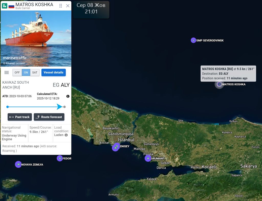
Task: Click the FEDOR vessel marker
Action: (60, 158)
